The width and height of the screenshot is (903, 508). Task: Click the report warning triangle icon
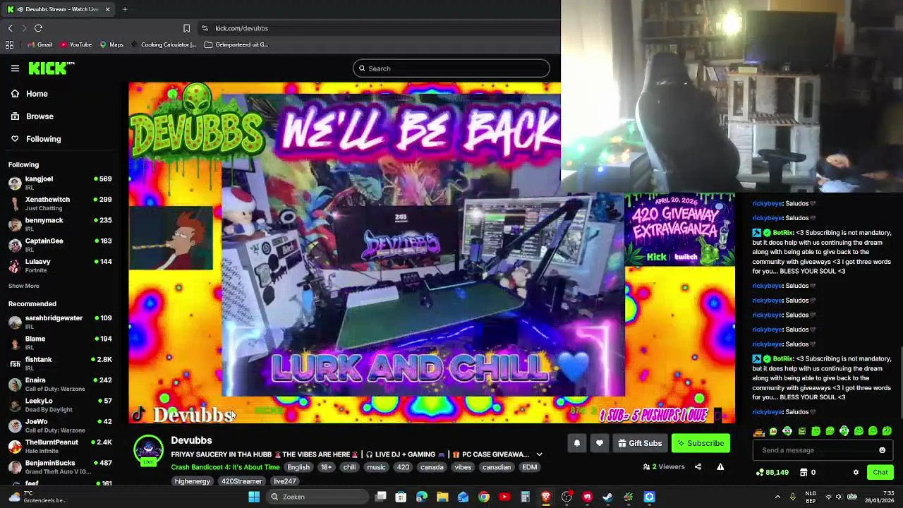click(720, 466)
